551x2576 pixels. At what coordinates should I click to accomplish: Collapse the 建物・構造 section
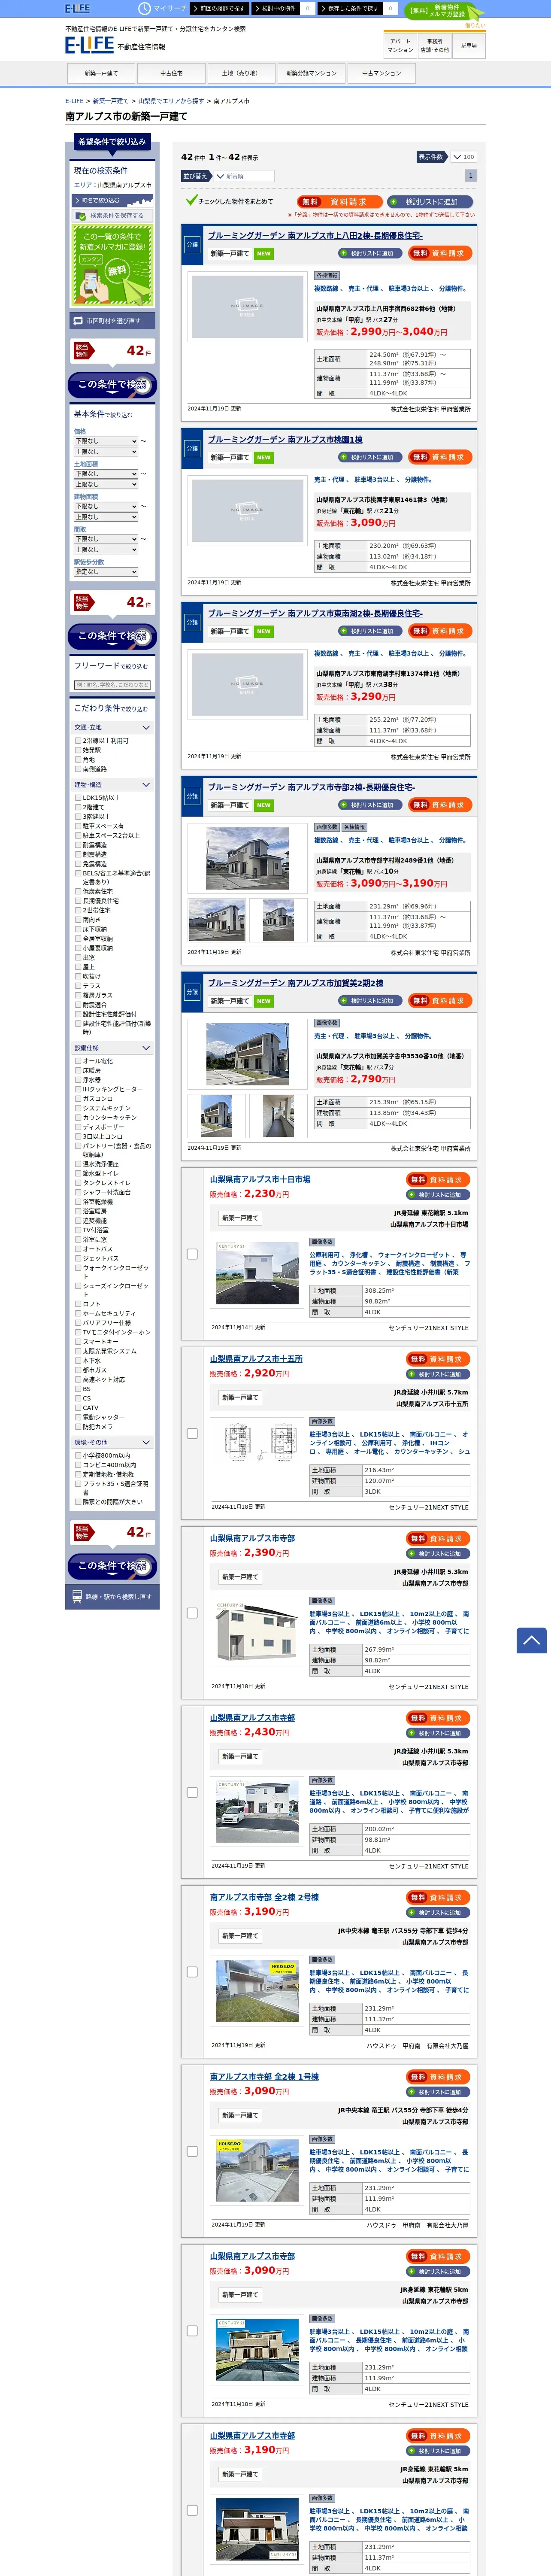[x=112, y=785]
